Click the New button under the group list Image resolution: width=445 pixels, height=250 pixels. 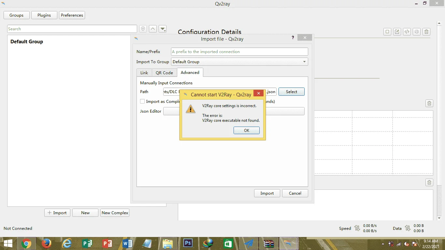coord(85,213)
